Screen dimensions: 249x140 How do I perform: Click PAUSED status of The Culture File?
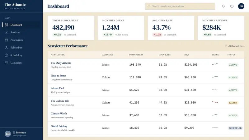point(233,103)
